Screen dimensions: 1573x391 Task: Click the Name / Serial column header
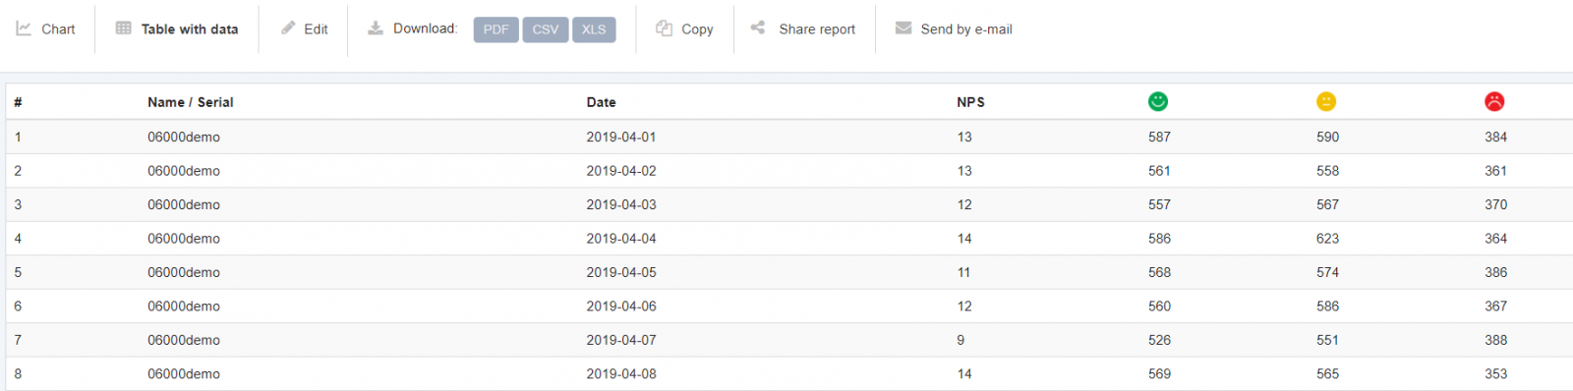tap(191, 102)
